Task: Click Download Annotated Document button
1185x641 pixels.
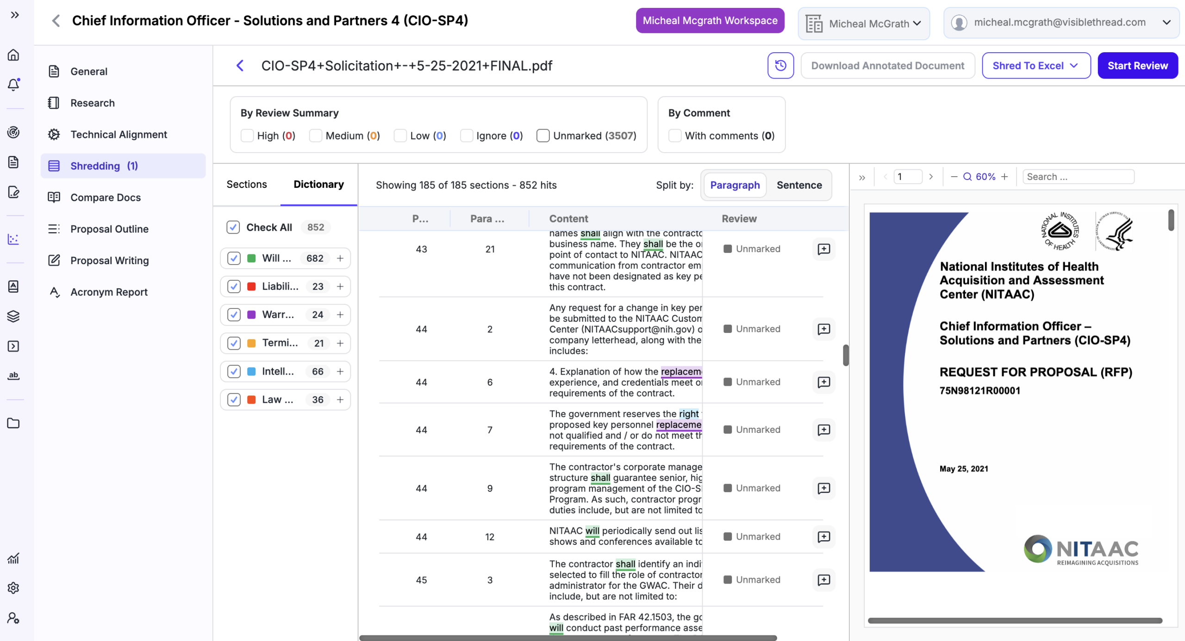Action: click(887, 66)
